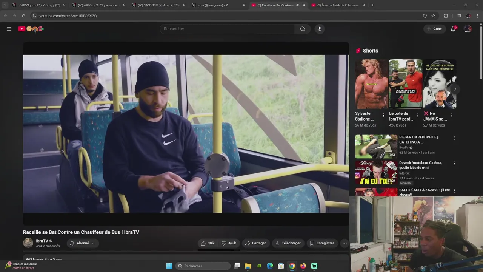The width and height of the screenshot is (483, 272).
Task: Reload the YouTube page
Action: click(x=23, y=16)
